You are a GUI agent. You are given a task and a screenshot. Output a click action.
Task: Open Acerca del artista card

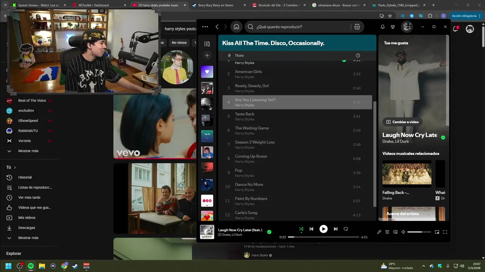[x=414, y=213]
